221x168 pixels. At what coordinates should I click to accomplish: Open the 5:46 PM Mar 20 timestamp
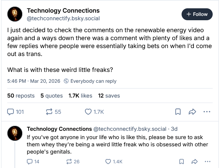pyautogui.click(x=33, y=81)
